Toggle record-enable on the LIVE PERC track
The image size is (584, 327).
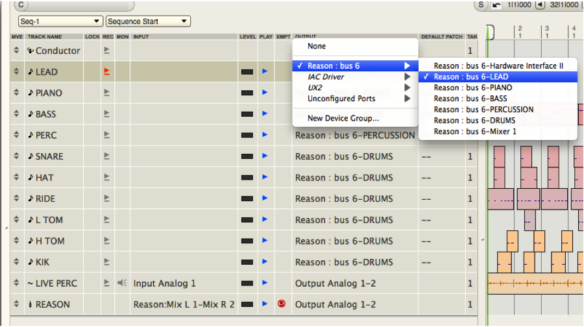tap(107, 283)
